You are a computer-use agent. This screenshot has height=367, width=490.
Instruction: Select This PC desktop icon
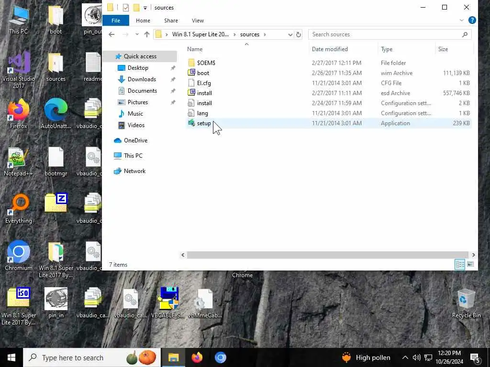[19, 19]
